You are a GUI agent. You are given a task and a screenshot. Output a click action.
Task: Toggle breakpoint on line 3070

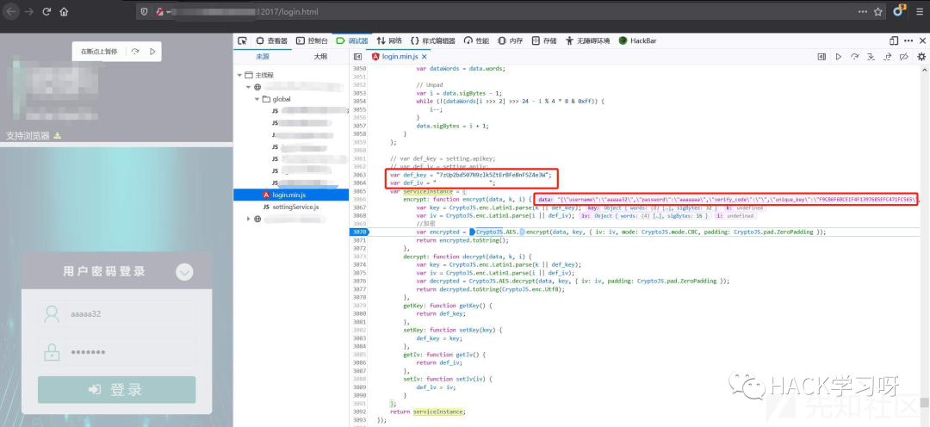(x=359, y=232)
